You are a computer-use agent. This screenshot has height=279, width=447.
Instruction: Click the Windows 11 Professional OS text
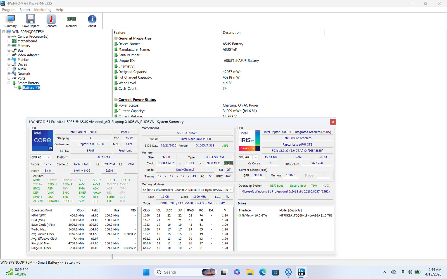click(286, 192)
